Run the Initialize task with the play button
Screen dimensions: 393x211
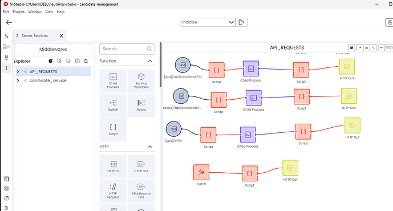click(x=241, y=22)
